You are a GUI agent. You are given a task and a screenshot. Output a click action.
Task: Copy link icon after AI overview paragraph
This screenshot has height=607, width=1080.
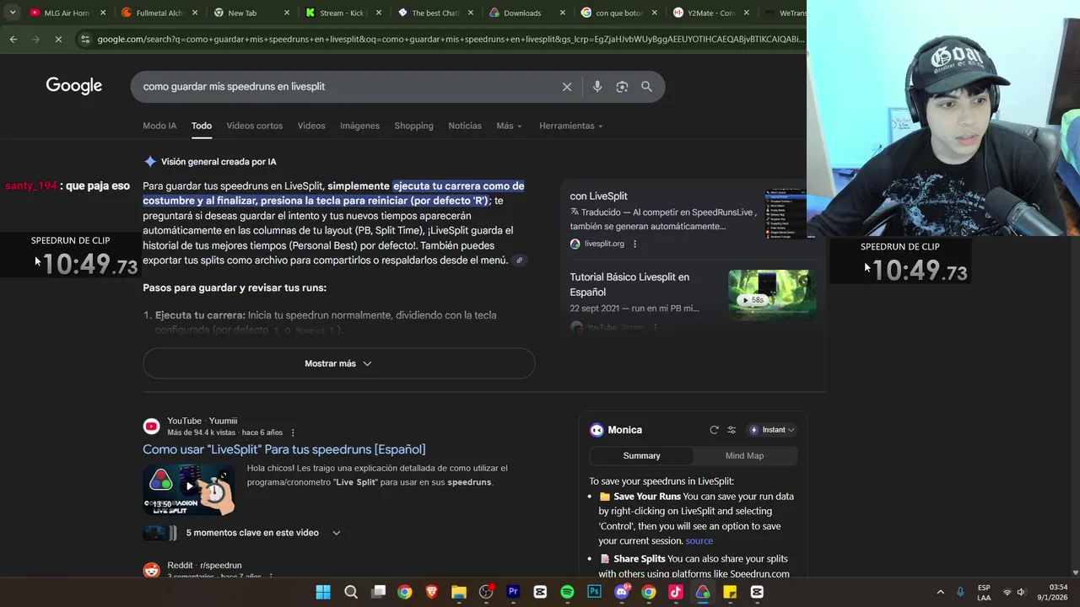pyautogui.click(x=520, y=261)
